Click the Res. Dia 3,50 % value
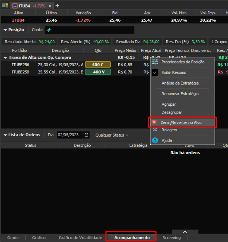 [x=198, y=42]
